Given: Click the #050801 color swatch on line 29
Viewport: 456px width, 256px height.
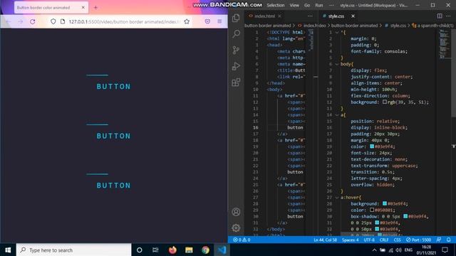Looking at the screenshot, I should tap(372, 210).
